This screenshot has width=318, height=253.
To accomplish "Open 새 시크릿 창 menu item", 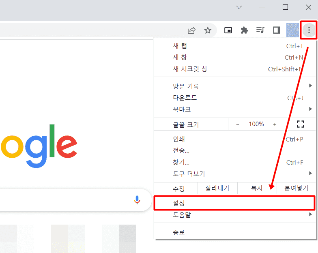I will pos(235,69).
